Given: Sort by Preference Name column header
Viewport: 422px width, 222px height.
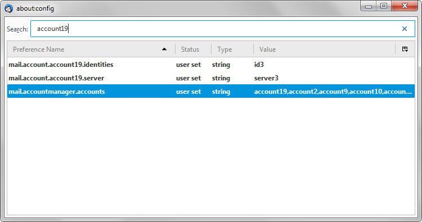Looking at the screenshot, I should (x=91, y=49).
